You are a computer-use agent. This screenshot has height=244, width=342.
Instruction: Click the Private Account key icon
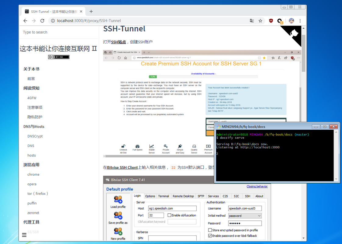pyautogui.click(x=166, y=146)
